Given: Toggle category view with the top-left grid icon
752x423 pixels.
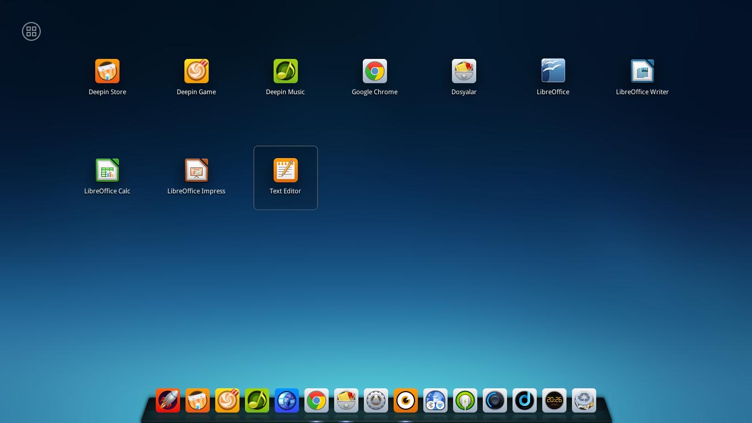Looking at the screenshot, I should tap(31, 31).
